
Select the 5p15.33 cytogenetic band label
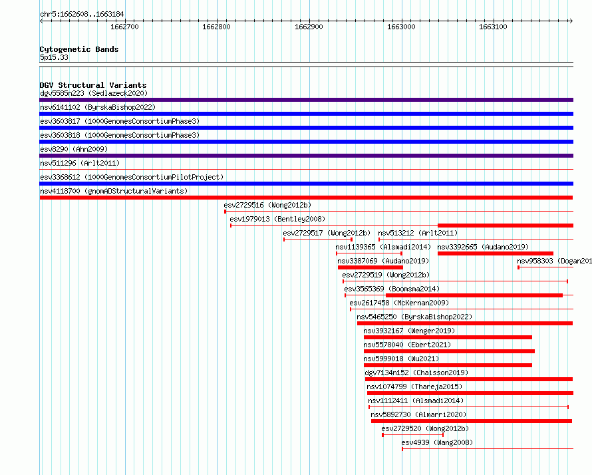point(54,57)
